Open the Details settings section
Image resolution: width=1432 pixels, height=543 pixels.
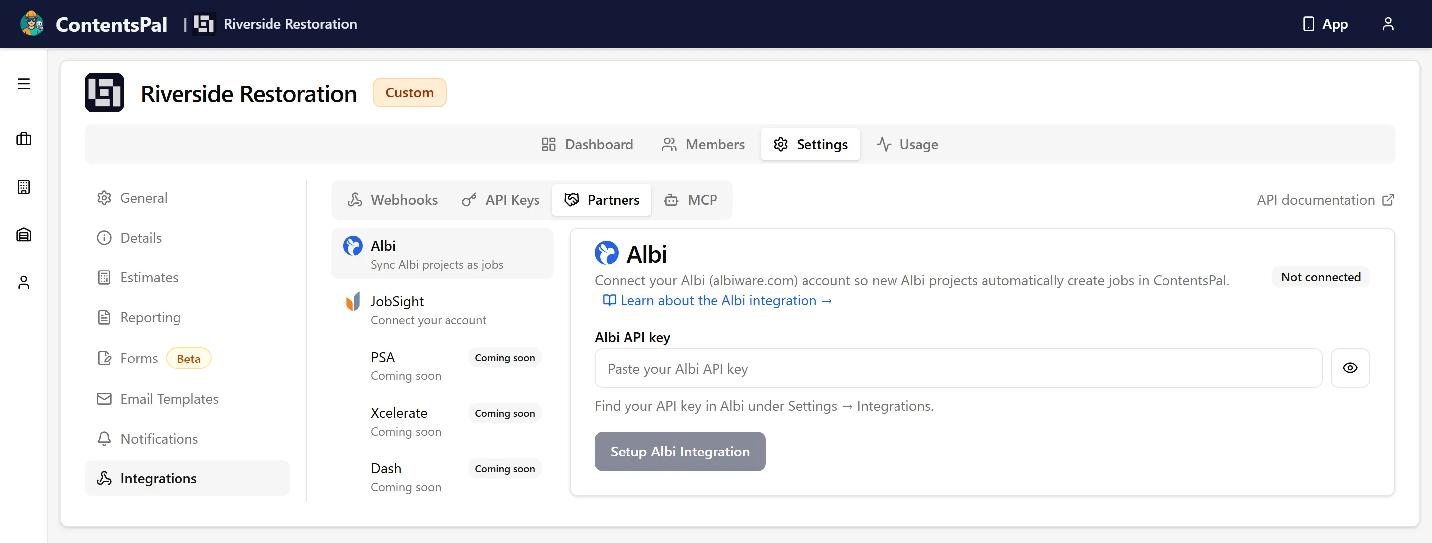coord(187,238)
